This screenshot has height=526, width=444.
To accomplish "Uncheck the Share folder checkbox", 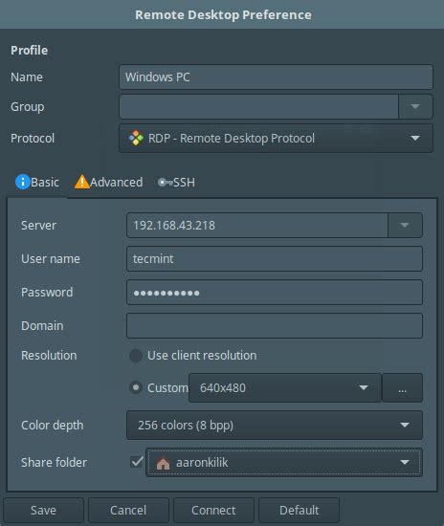I will [137, 462].
